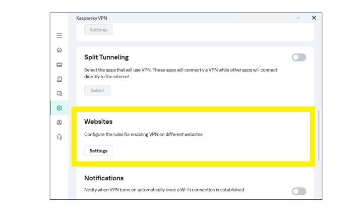Go to the Home icon in the sidebar
Screen dimensions: 353x220
pyautogui.click(x=60, y=50)
